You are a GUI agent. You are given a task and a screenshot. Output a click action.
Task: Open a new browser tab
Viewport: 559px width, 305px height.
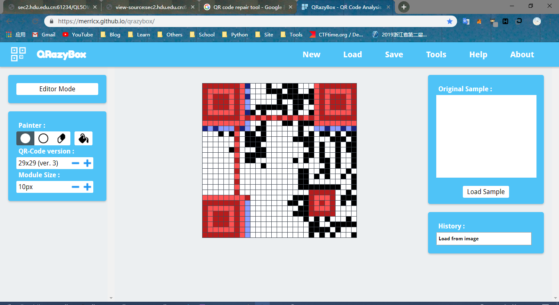[x=404, y=7]
